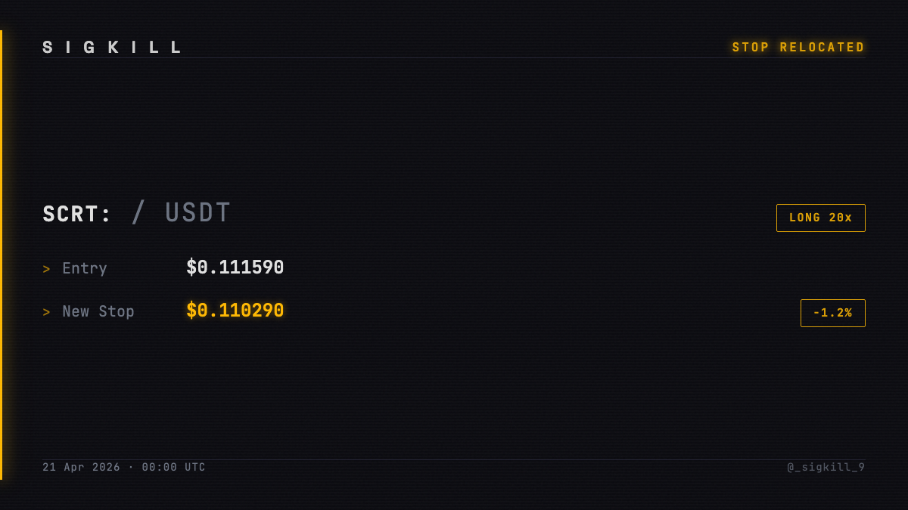This screenshot has height=510, width=908.
Task: Select the USDT quote currency text
Action: click(198, 213)
